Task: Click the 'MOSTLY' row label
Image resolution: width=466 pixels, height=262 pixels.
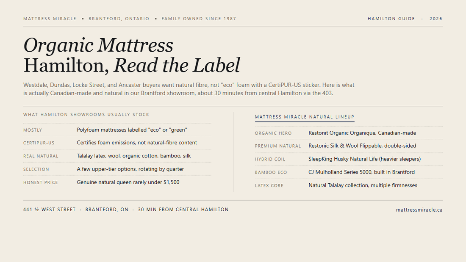Action: pos(33,130)
